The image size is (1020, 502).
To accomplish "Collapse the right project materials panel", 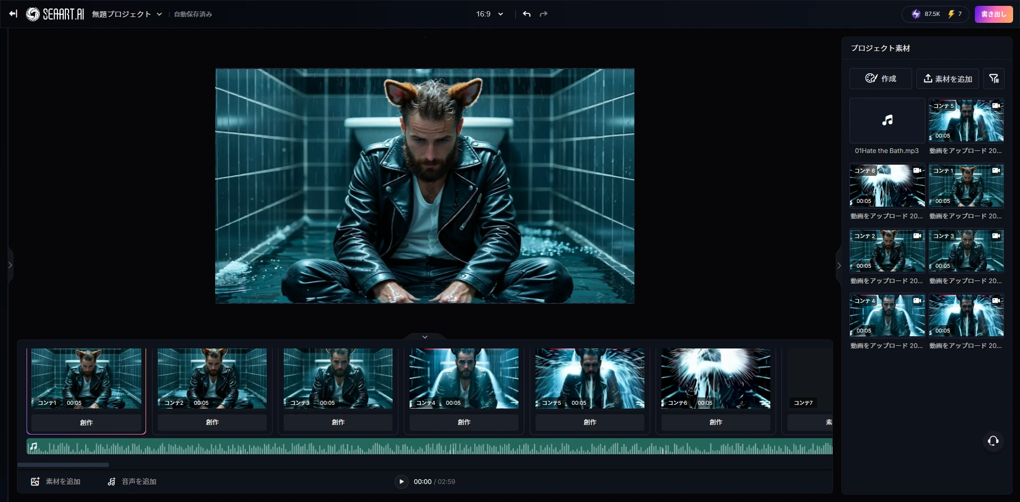I will [x=839, y=266].
